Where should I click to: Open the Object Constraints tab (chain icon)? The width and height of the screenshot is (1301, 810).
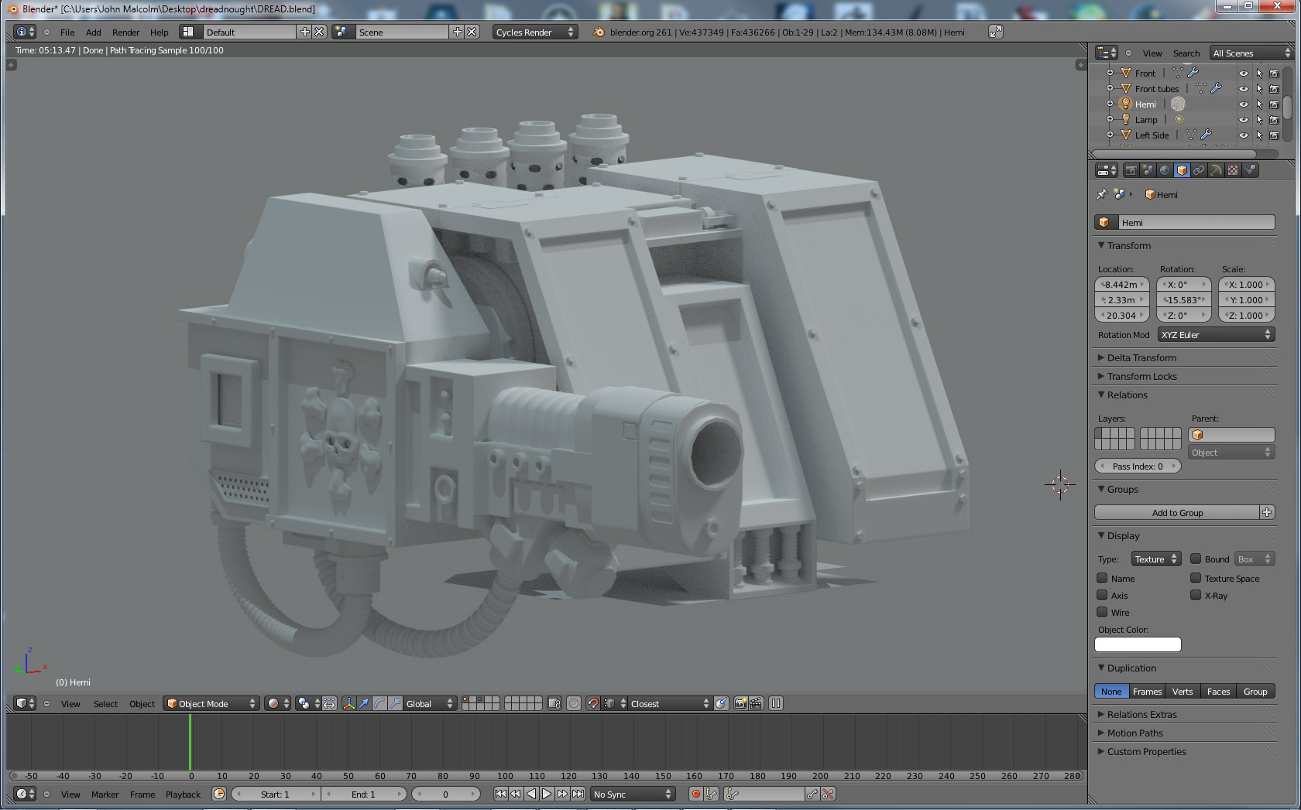point(1199,170)
